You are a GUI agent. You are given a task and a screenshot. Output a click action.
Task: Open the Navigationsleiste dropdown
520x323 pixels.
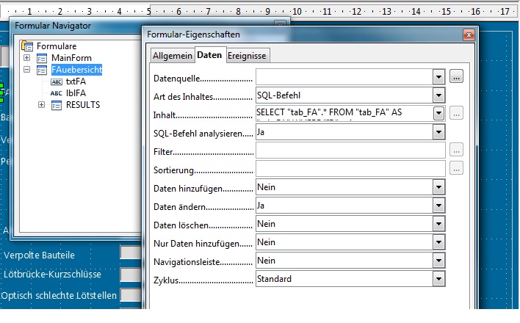click(x=439, y=261)
